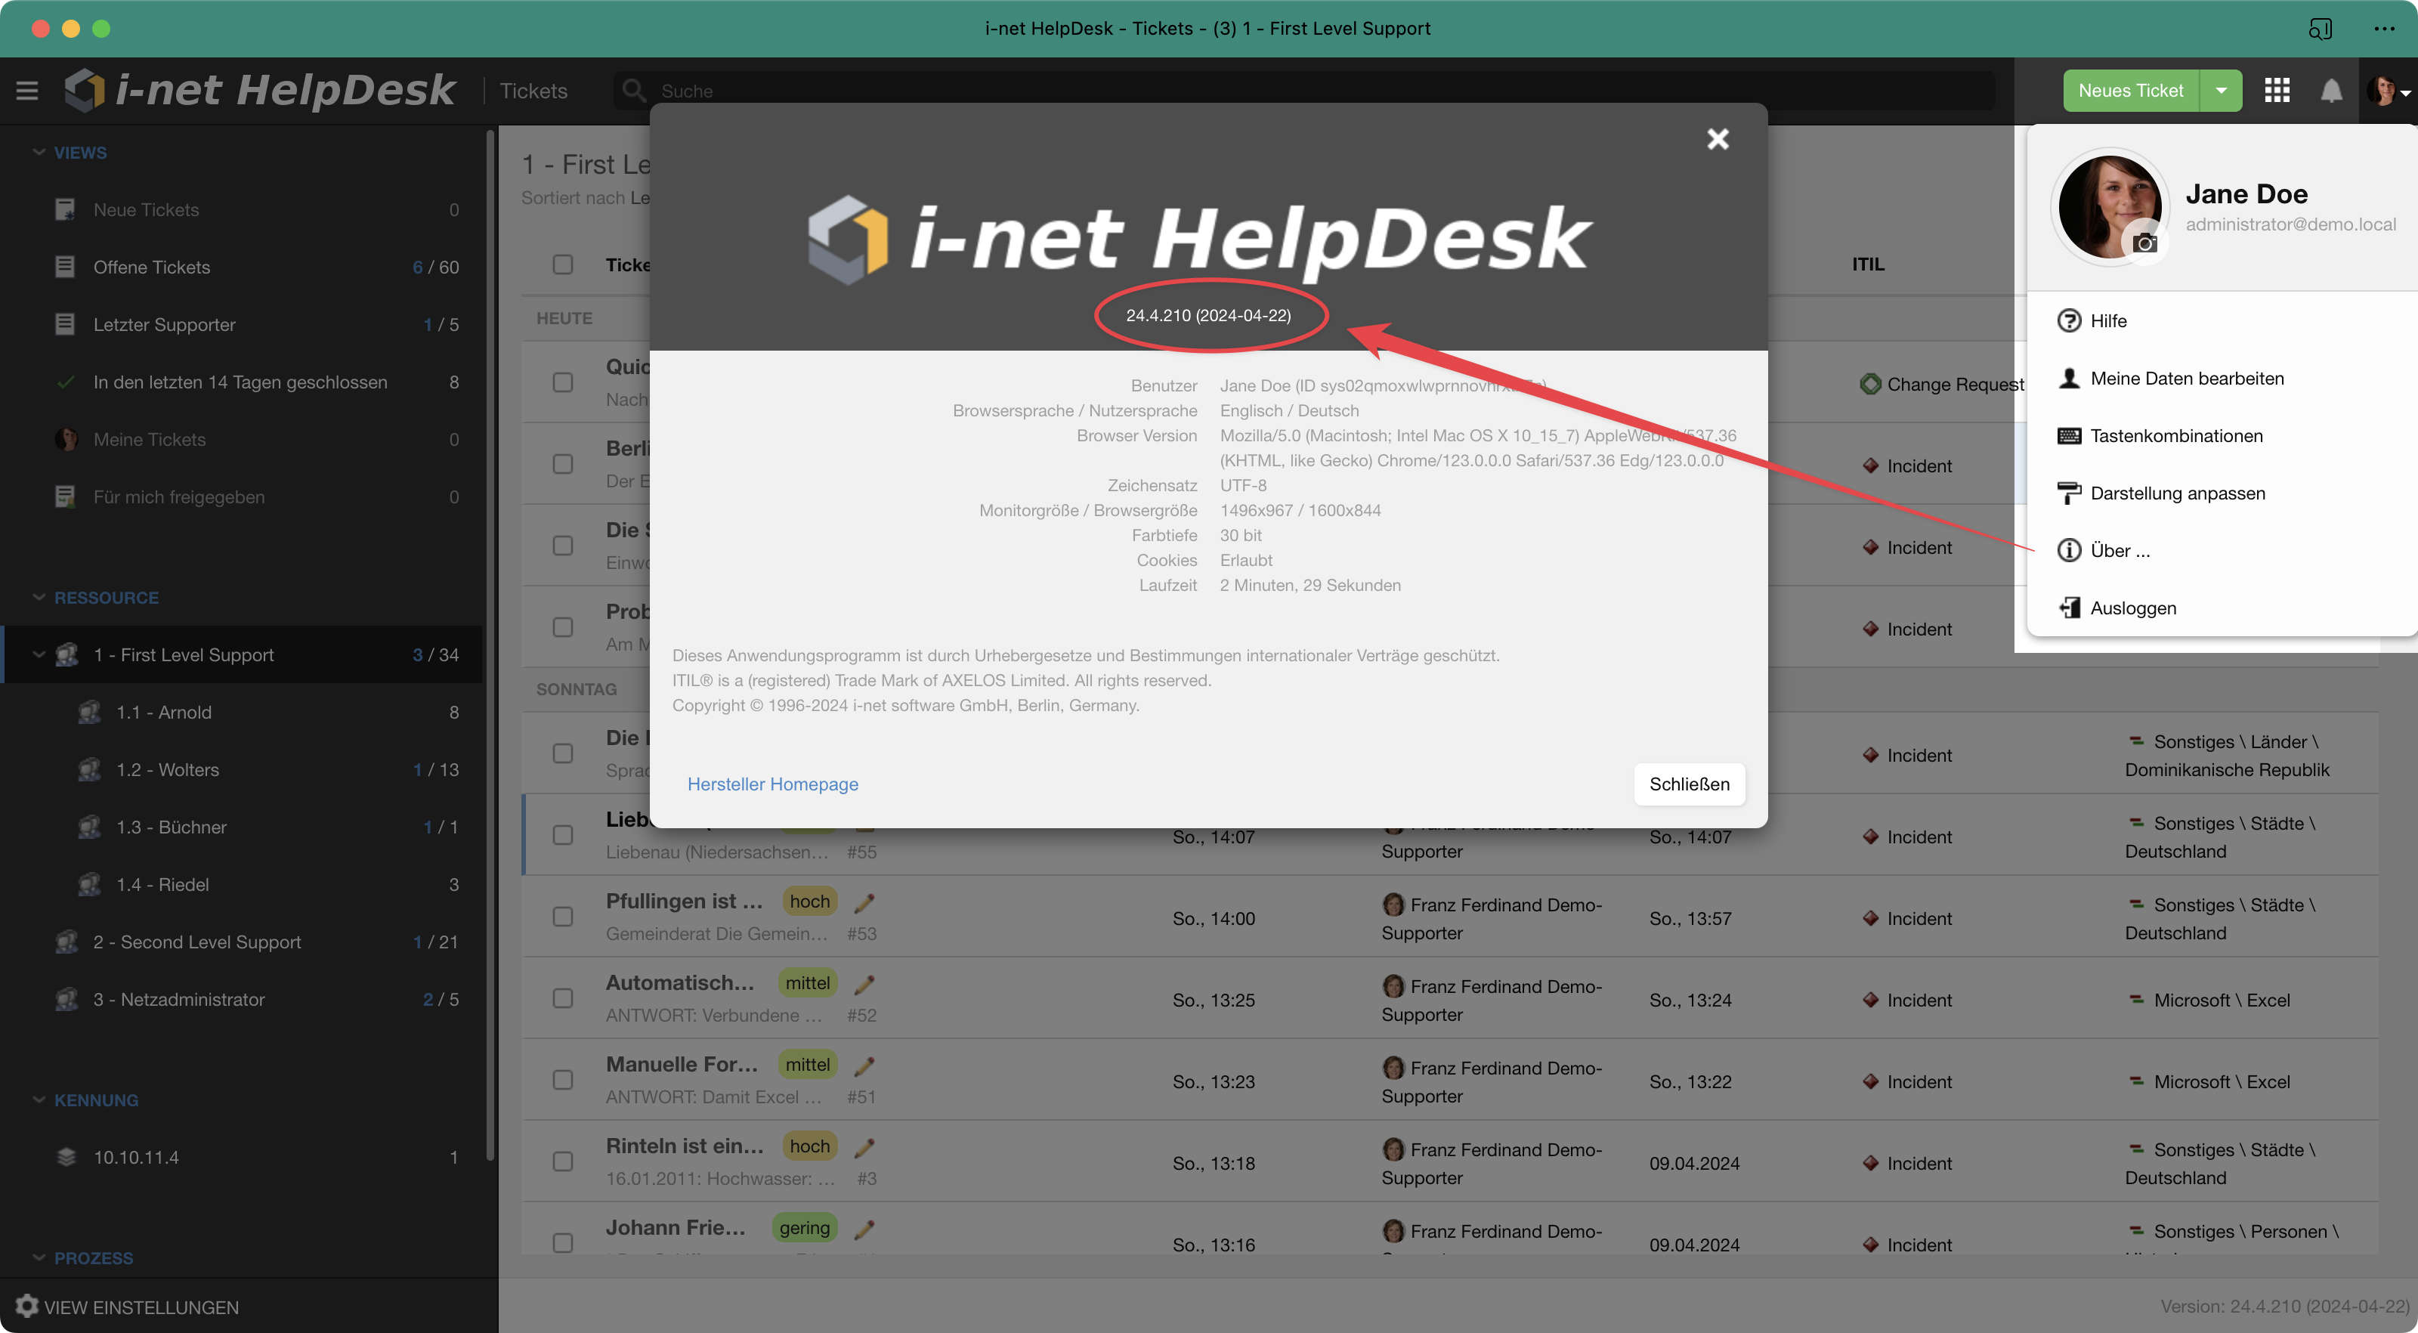Close the about dialog with X

tap(1718, 139)
